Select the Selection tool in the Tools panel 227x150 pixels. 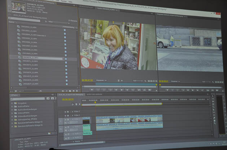213,96
